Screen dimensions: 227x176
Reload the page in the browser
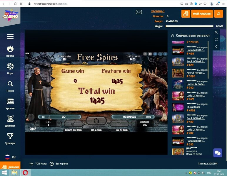point(15,4)
